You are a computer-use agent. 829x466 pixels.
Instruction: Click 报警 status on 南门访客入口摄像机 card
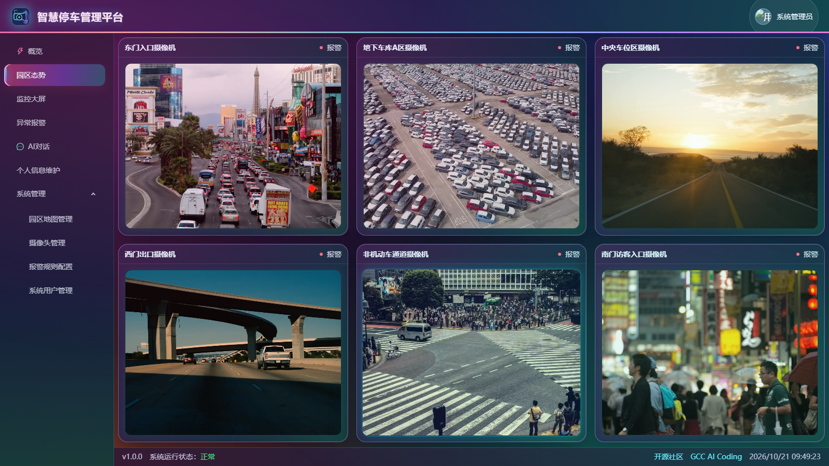807,254
